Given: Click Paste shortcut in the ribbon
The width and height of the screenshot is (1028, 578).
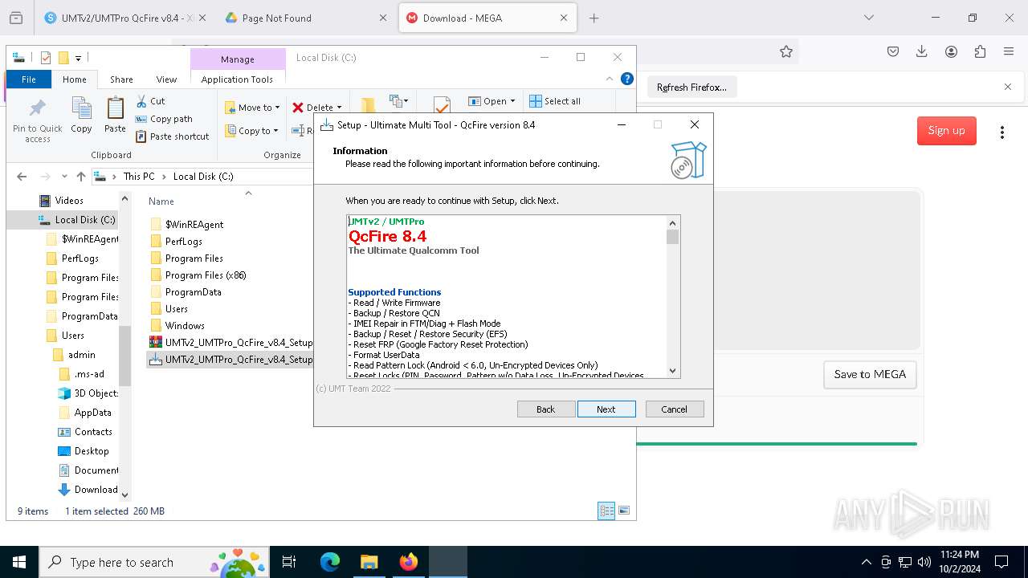Looking at the screenshot, I should (x=172, y=136).
